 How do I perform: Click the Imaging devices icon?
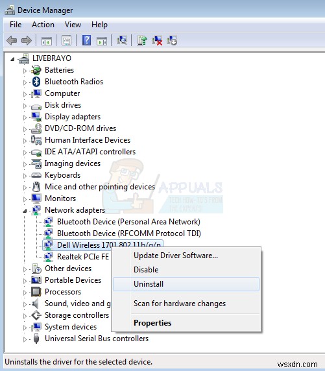coord(36,163)
